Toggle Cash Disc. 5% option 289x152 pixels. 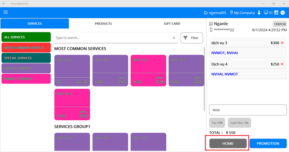click(x=239, y=123)
